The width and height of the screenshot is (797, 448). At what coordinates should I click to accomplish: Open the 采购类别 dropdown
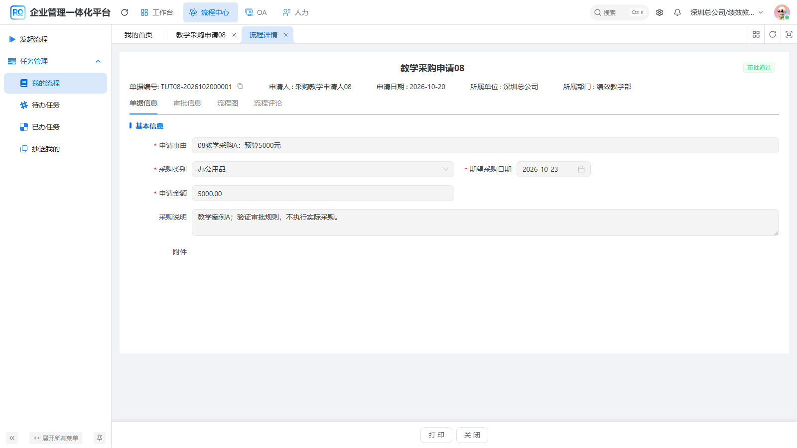(323, 169)
